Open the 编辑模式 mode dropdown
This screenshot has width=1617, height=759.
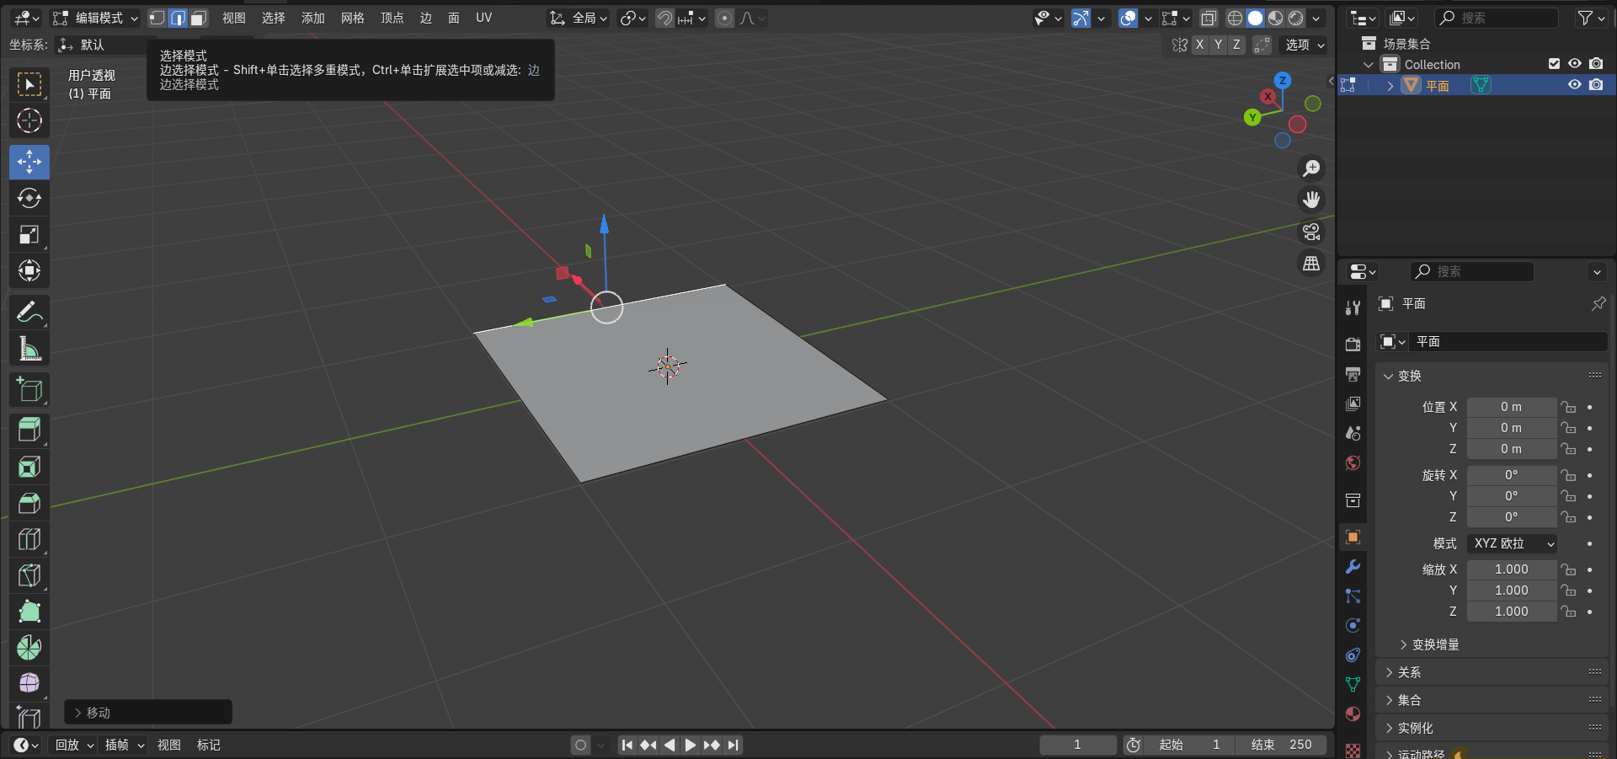(x=94, y=18)
